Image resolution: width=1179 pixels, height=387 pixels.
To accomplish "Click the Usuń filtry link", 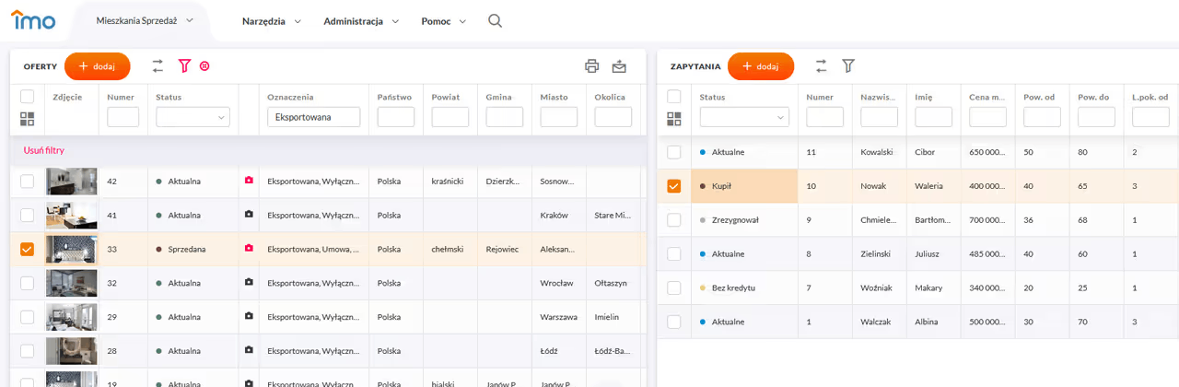I will click(43, 150).
